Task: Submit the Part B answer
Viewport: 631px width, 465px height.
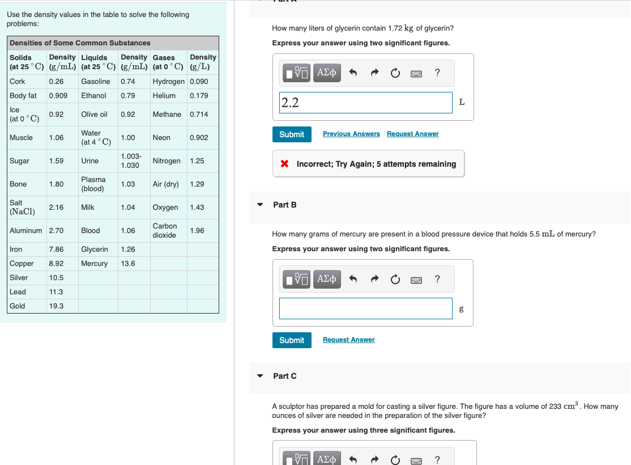Action: [x=292, y=340]
